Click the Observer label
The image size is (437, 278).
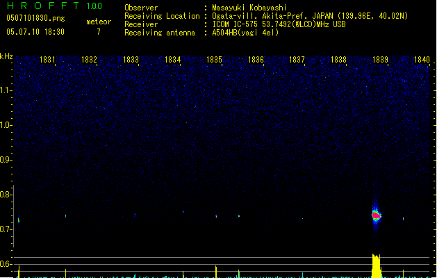coord(141,8)
